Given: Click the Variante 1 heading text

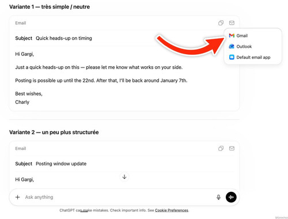Looking at the screenshot, I should (50, 7).
